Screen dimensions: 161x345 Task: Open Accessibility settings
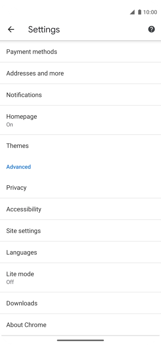pyautogui.click(x=80, y=209)
